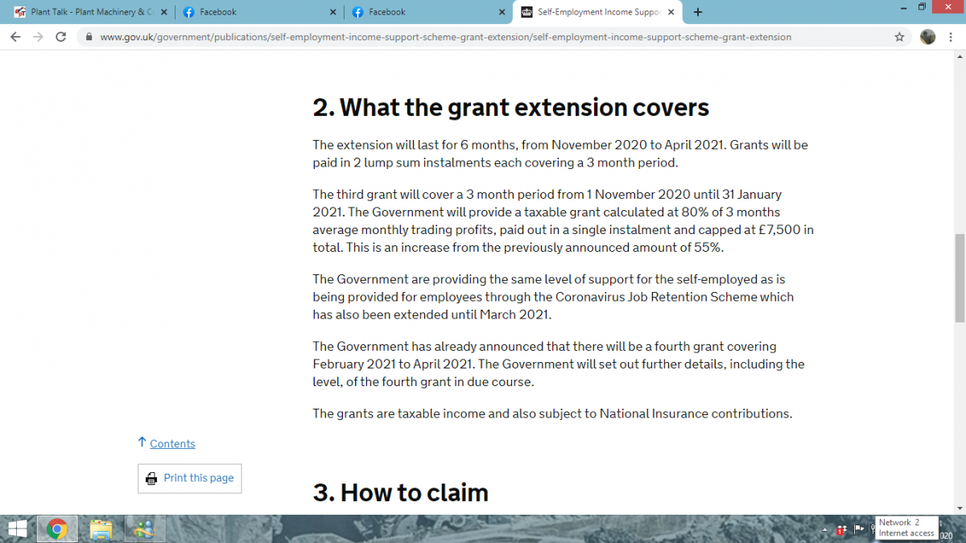Go forward in browser history
The height and width of the screenshot is (543, 966).
38,37
